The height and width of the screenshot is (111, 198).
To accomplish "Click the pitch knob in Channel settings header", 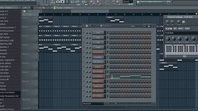I will [x=179, y=22].
